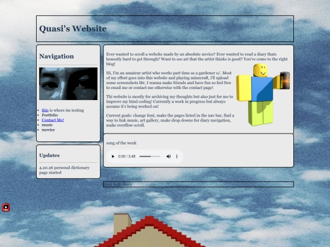This screenshot has width=330, height=247.
Task: Click the strikethrough Portfolio item
Action: pos(50,115)
